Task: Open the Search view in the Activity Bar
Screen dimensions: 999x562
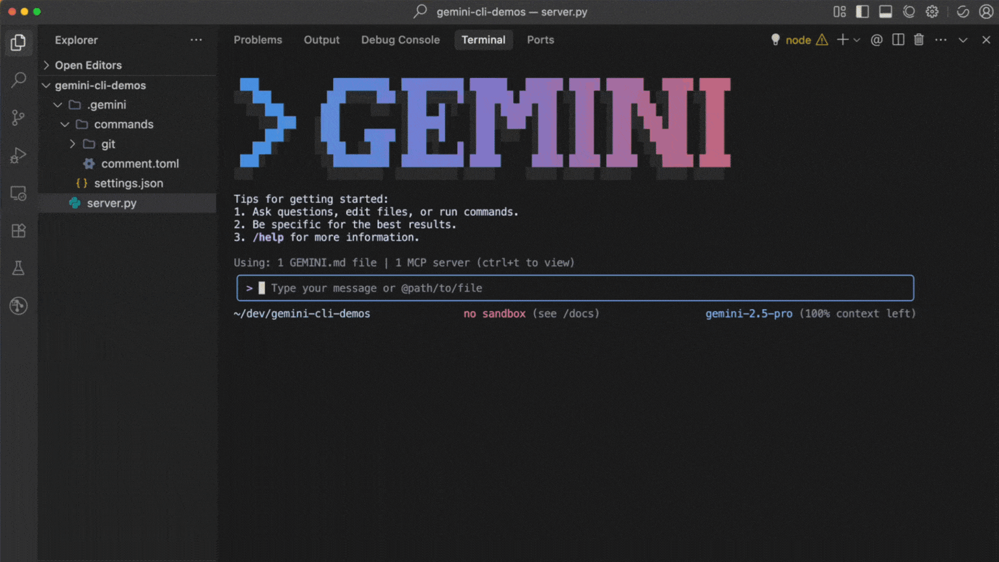Action: 18,79
